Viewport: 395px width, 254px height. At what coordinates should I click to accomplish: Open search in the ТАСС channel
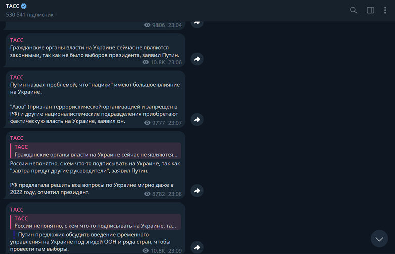point(353,10)
